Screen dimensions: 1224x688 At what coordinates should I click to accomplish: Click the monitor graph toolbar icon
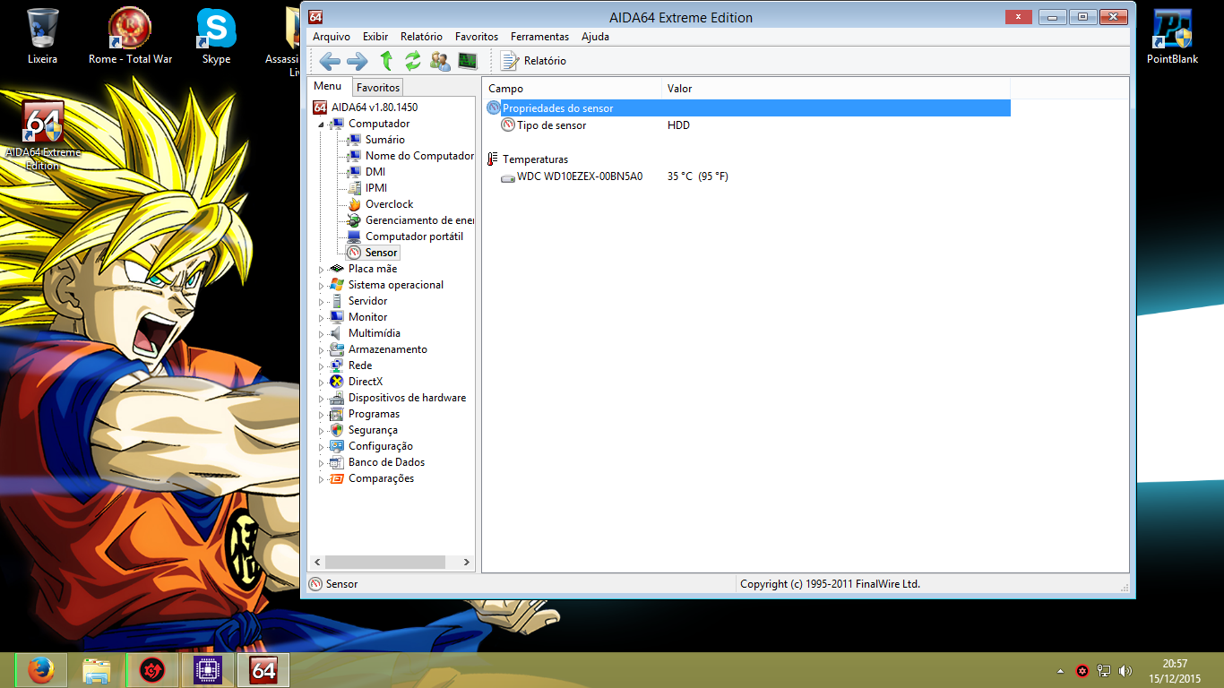tap(468, 61)
